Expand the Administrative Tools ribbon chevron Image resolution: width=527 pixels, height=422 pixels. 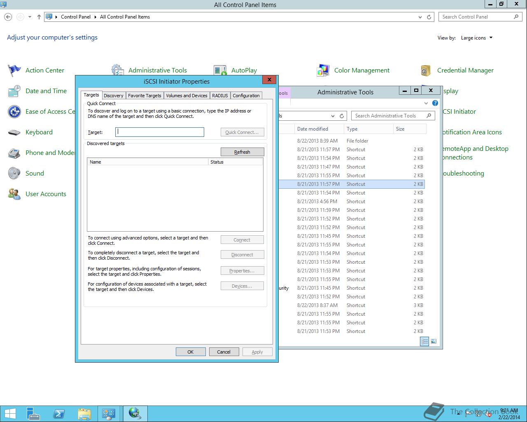coord(426,103)
